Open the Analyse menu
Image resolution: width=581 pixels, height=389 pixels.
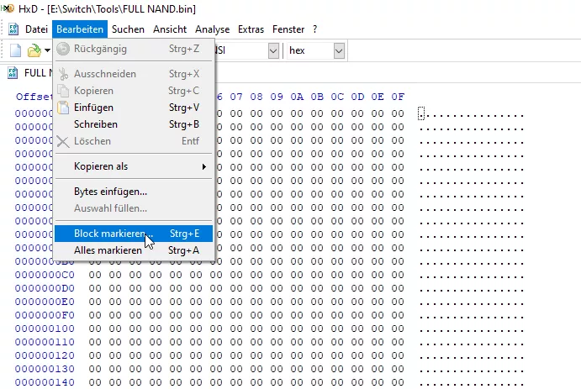(212, 29)
